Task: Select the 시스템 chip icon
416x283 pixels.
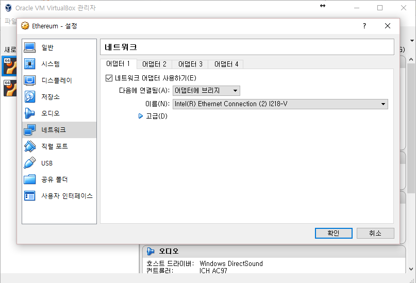Action: 29,64
